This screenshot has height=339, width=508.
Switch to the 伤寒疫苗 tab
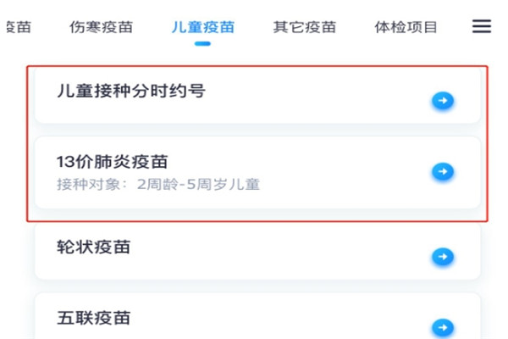coord(101,27)
